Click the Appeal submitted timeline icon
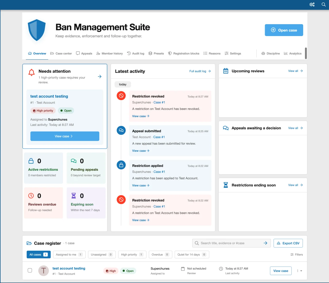The width and height of the screenshot is (329, 283). tap(121, 130)
